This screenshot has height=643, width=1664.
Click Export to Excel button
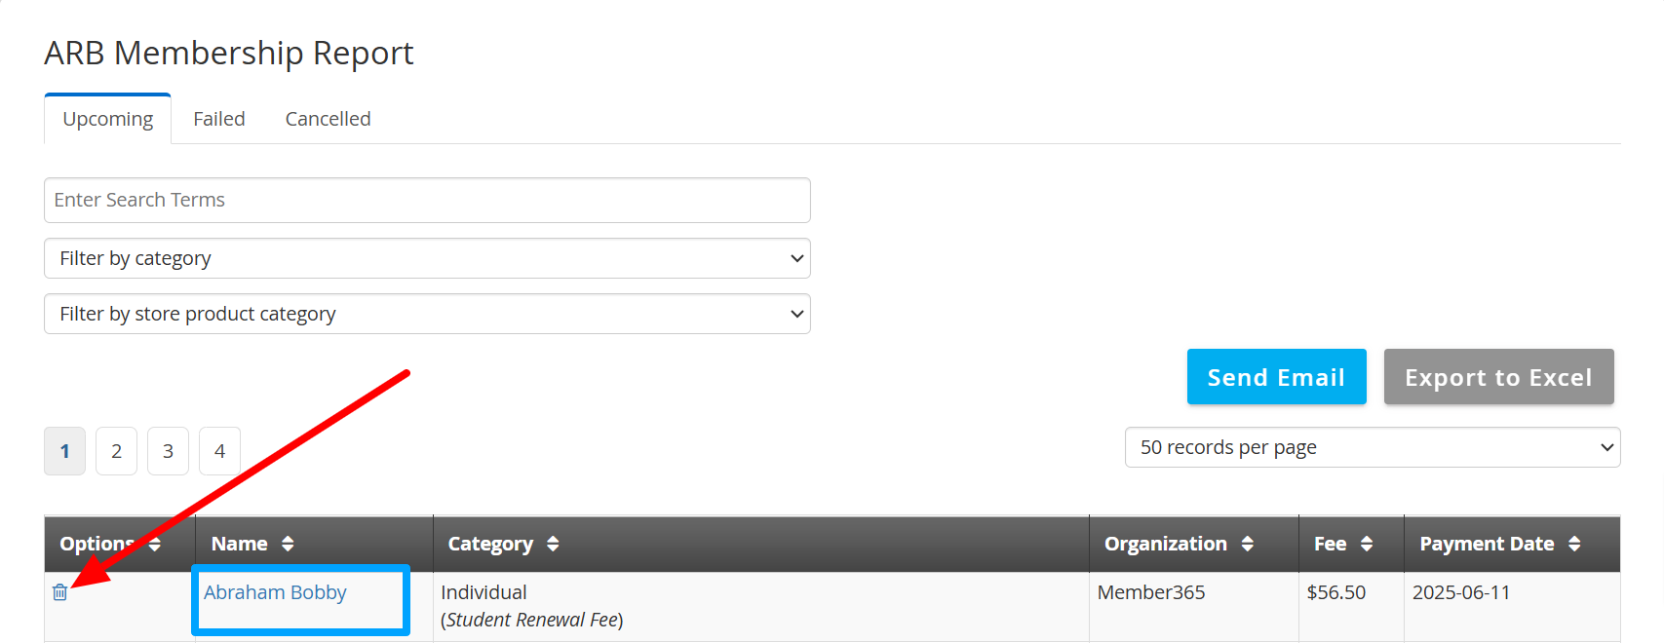click(x=1498, y=377)
